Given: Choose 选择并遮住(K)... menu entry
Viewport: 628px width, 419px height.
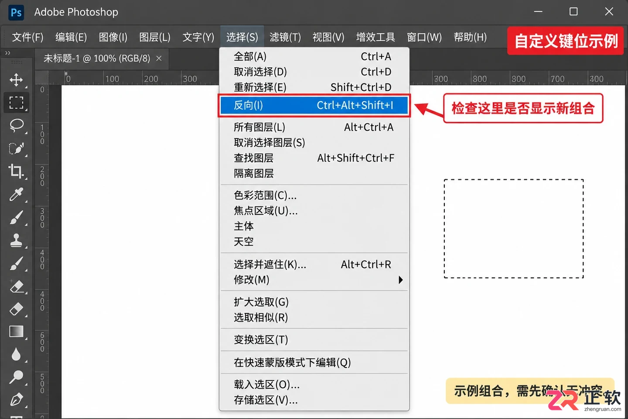Looking at the screenshot, I should pos(314,264).
